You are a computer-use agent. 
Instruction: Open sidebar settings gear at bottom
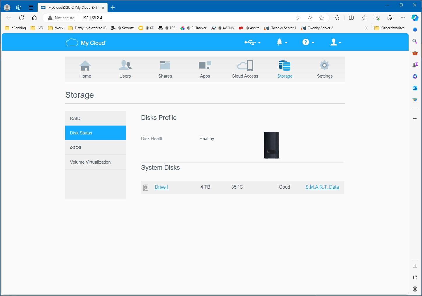click(x=415, y=289)
